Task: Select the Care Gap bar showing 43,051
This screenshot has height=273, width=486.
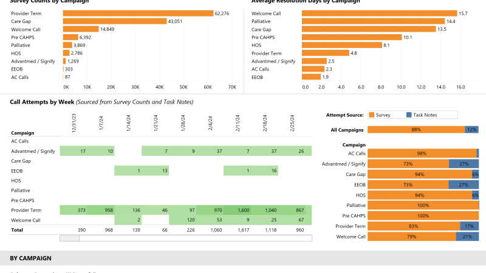Action: [x=114, y=21]
